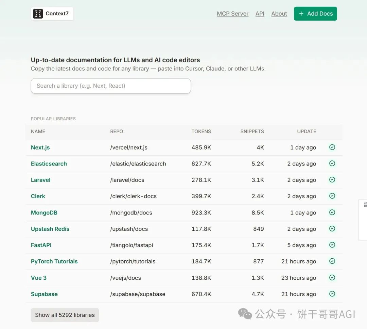Click the /pytorch/tutorials repo cell
This screenshot has width=367, height=329.
[133, 261]
